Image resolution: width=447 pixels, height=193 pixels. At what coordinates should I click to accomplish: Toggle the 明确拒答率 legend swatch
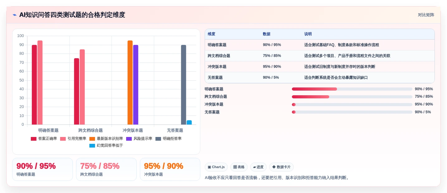tap(158, 139)
